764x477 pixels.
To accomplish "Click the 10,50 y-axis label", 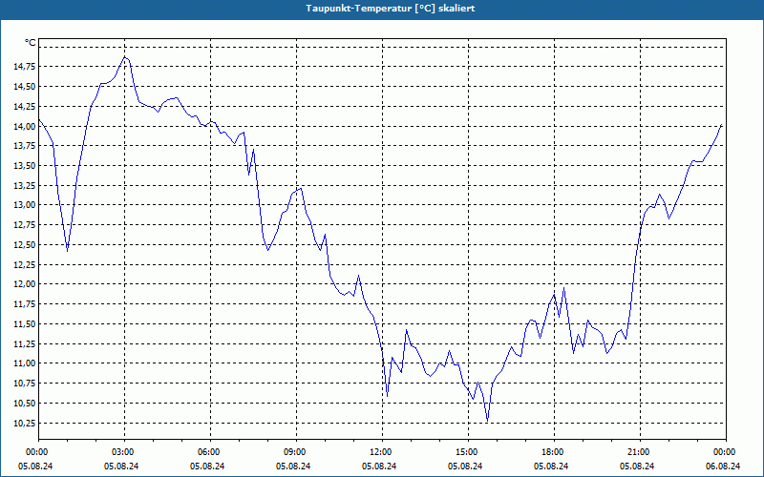I will 24,403.
